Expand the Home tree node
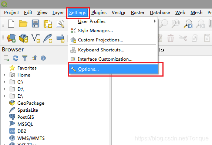212x145 pixels. 4,75
